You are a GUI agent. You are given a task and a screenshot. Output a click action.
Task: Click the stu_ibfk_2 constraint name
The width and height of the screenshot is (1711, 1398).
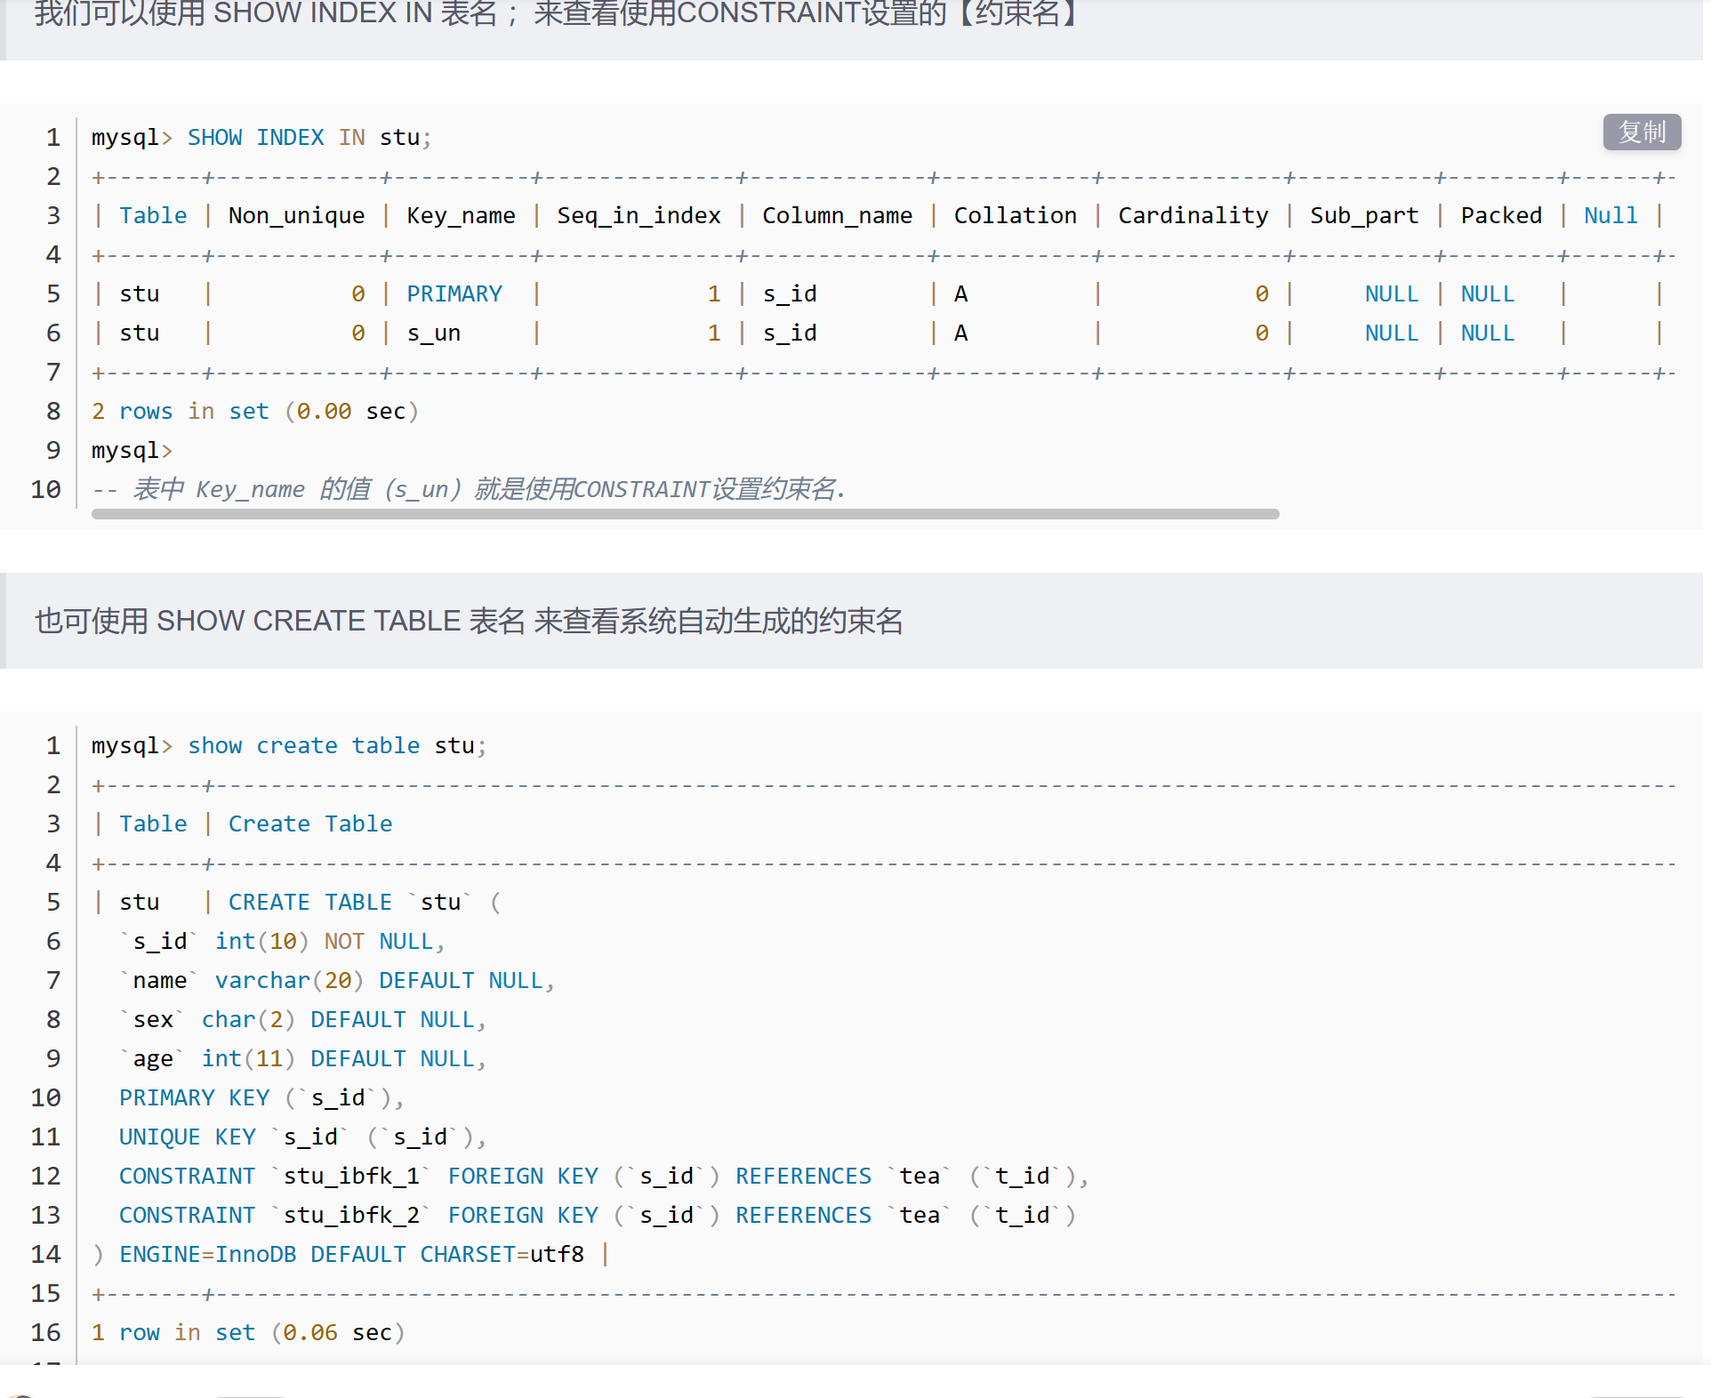pos(351,1216)
